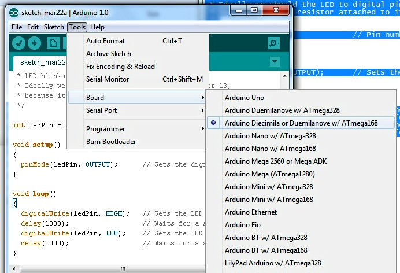Click the opening brace of loop()

[x=15, y=204]
